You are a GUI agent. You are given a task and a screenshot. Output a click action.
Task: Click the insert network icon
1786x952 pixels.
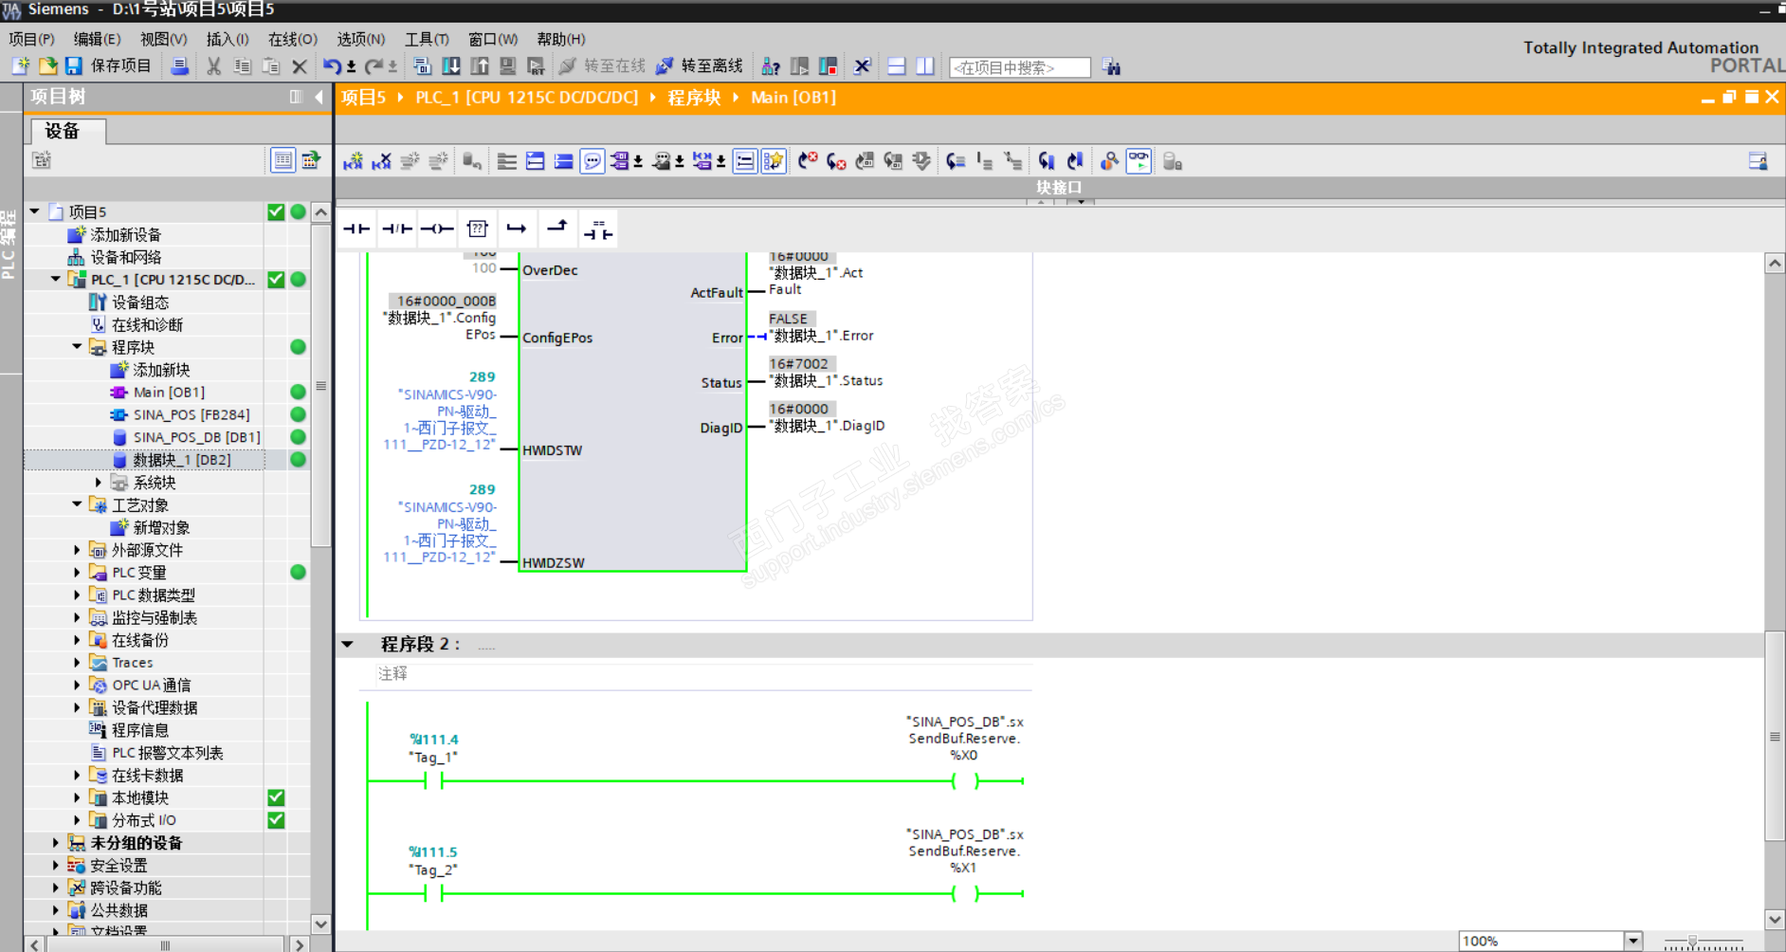click(353, 161)
